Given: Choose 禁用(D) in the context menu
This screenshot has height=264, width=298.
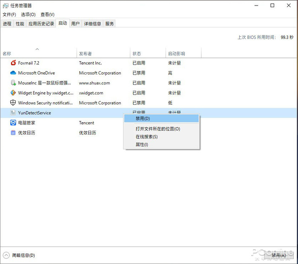Looking at the screenshot, I should tap(161, 119).
